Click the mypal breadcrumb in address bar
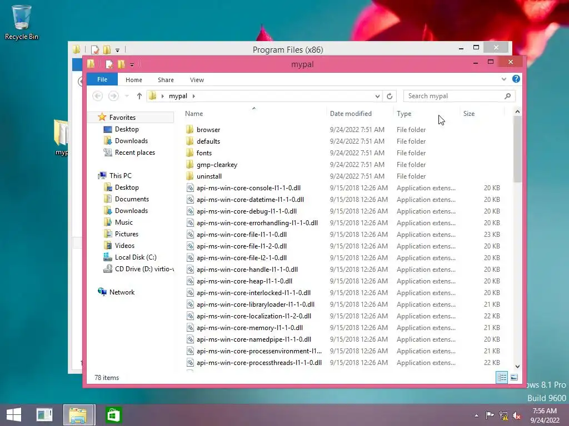569x426 pixels. point(178,96)
